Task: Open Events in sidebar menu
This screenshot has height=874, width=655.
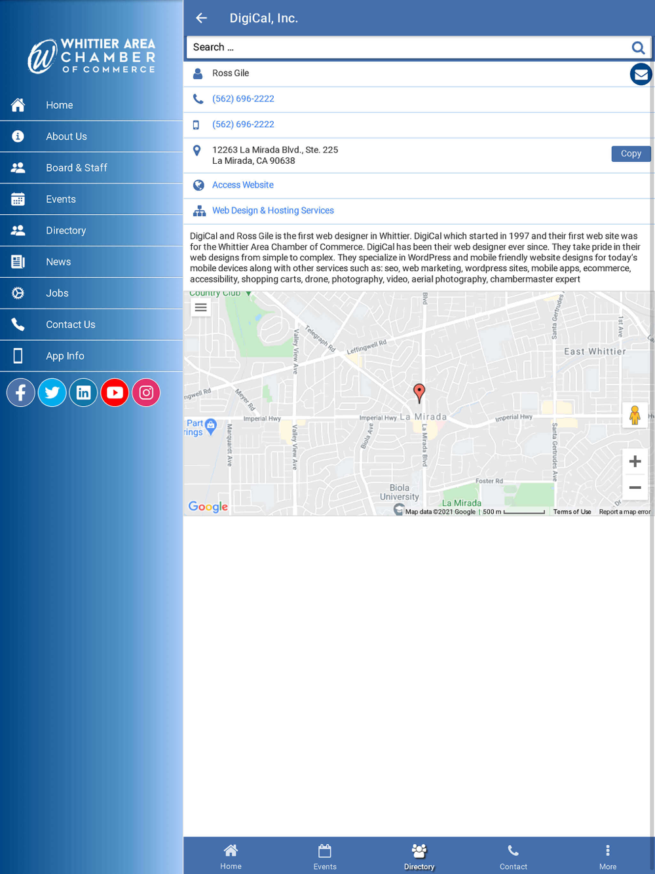Action: [x=92, y=199]
